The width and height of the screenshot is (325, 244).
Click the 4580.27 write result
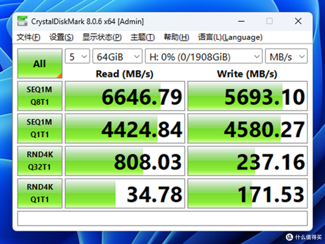[x=247, y=128]
